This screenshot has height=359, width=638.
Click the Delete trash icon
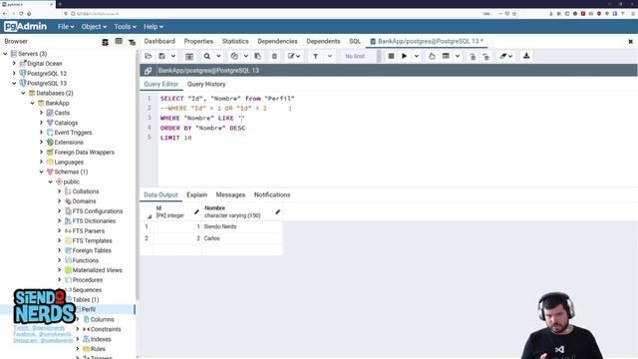coord(274,56)
